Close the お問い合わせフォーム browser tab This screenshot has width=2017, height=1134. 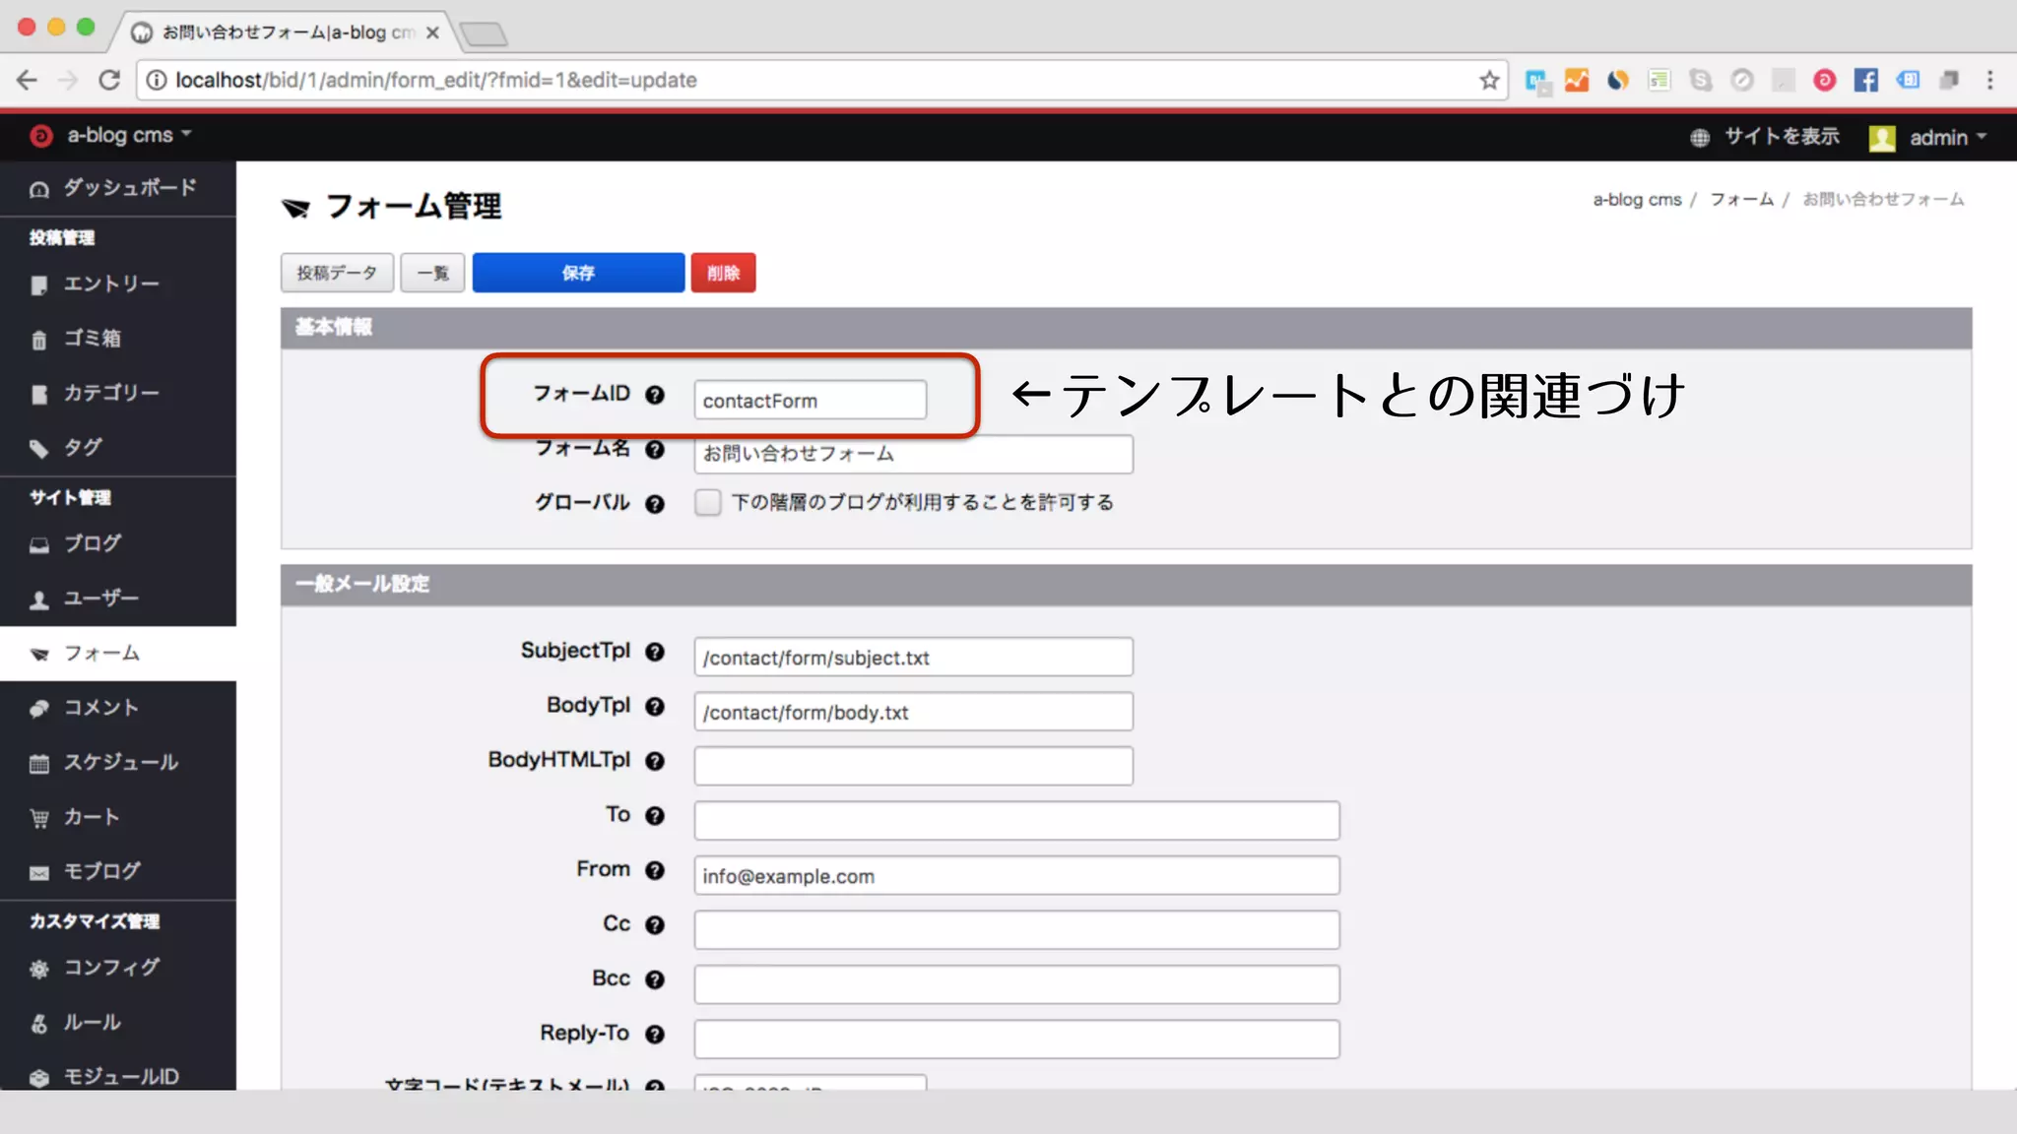coord(432,32)
